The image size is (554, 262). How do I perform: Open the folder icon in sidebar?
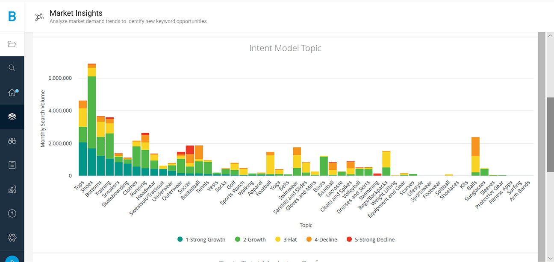point(12,44)
